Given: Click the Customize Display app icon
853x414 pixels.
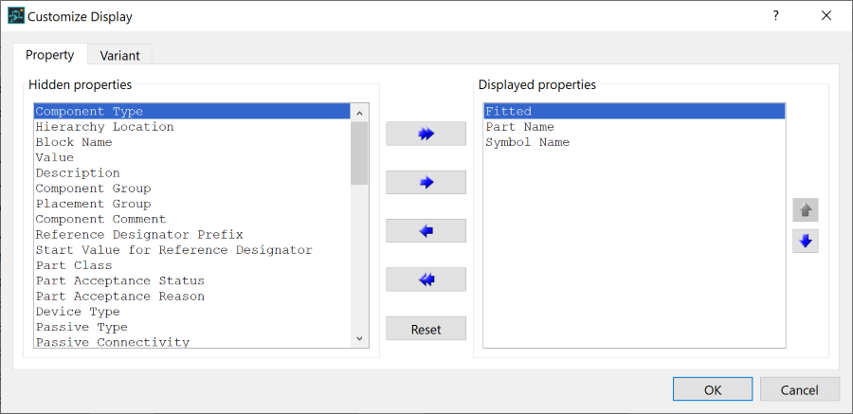Looking at the screenshot, I should click(16, 16).
